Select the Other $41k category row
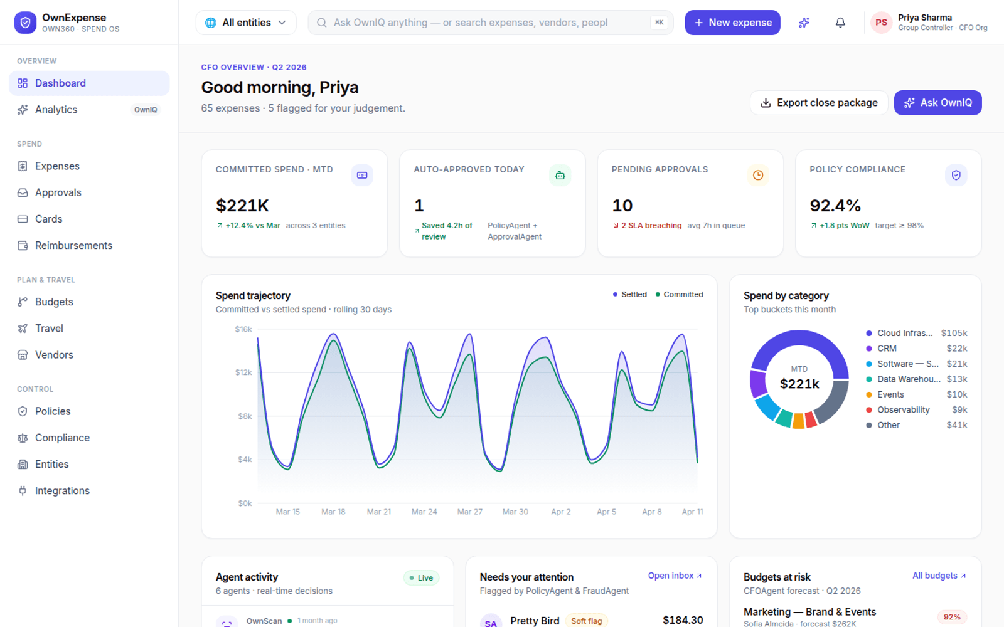1004x627 pixels. [917, 425]
